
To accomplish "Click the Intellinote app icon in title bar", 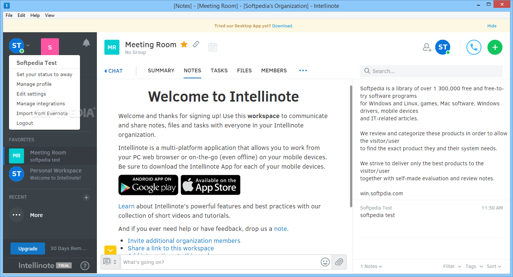I will click(6, 6).
